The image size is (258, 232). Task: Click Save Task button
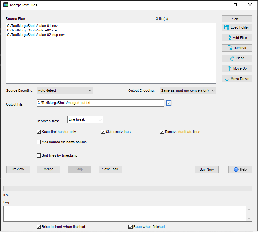pos(110,169)
